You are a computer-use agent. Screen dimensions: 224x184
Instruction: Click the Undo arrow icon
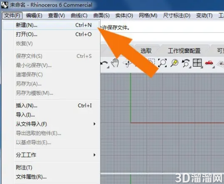(x=105, y=64)
